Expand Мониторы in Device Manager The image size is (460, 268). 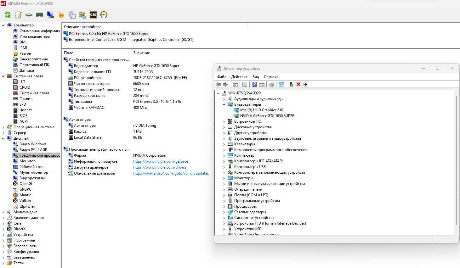click(224, 178)
